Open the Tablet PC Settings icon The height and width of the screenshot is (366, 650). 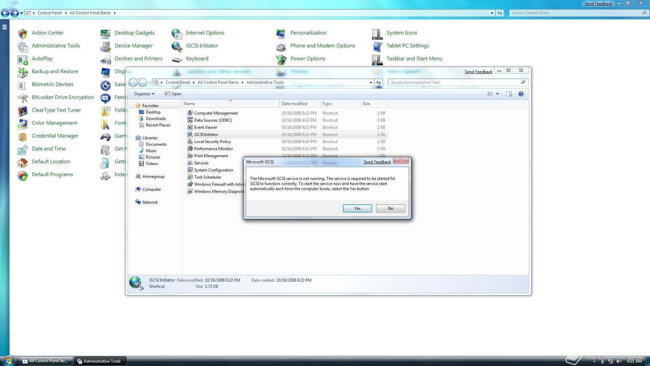coord(377,46)
